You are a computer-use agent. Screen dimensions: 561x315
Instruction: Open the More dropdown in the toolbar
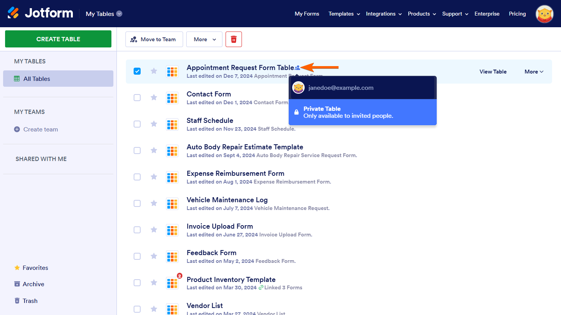[204, 39]
